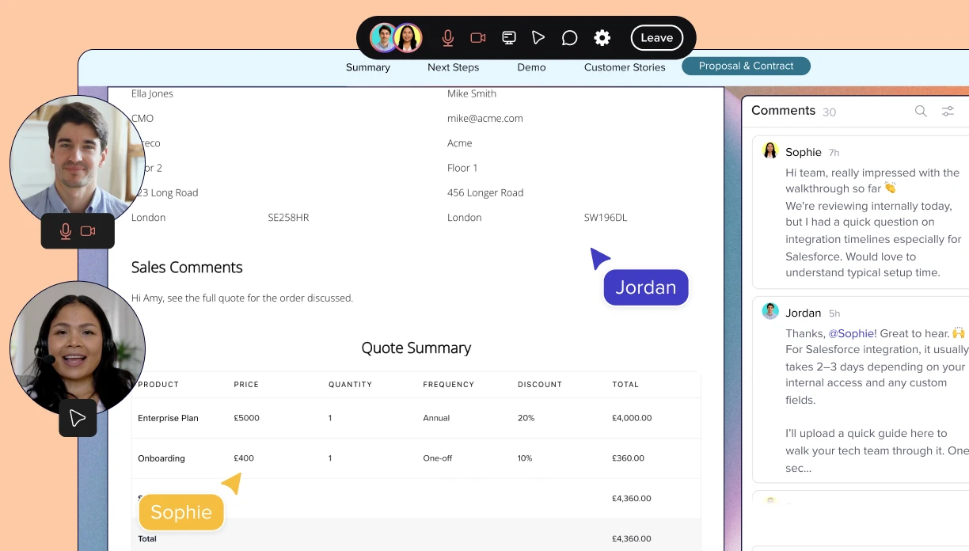Click the woman's circular video feed
Screen dimensions: 969x551
77,349
